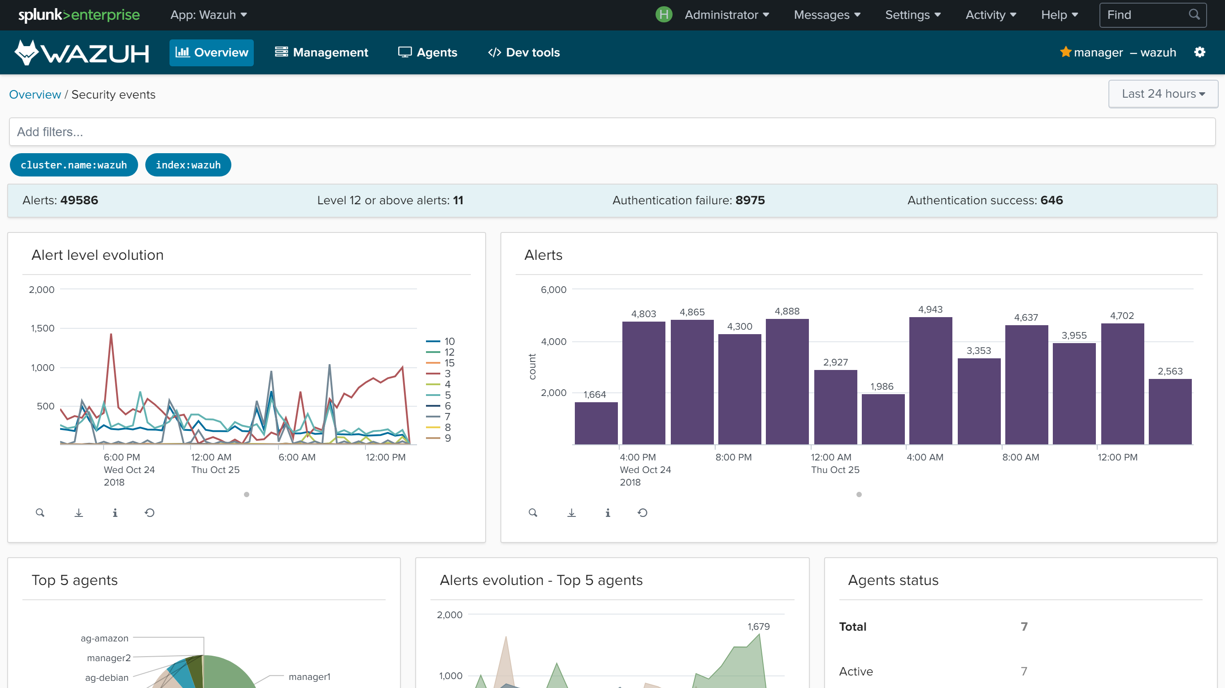
Task: Toggle legend series 9 in level chart
Action: [x=438, y=438]
